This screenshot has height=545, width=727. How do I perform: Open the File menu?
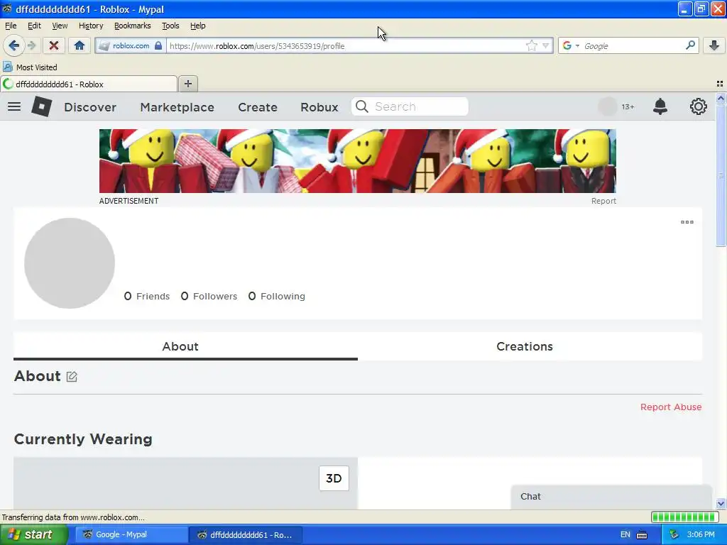click(11, 26)
